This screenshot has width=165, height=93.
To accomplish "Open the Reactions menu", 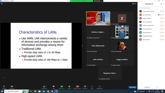I will pos(85,87).
